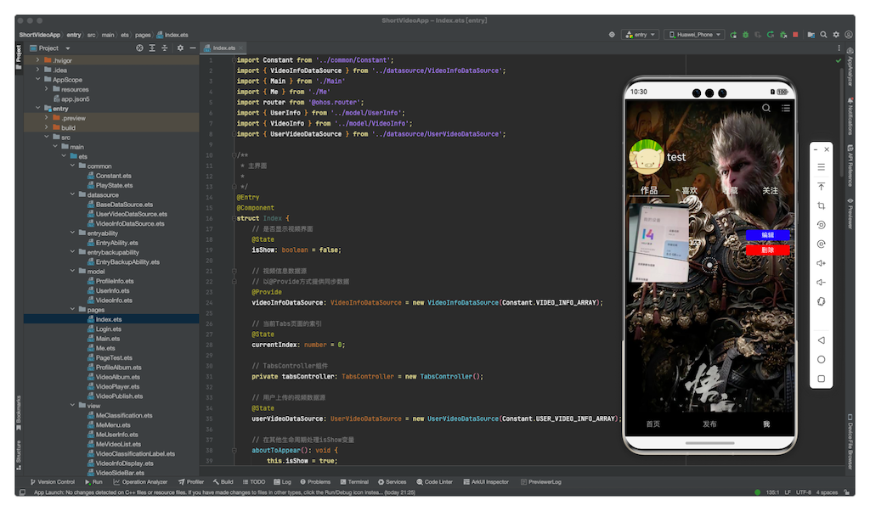870x511 pixels.
Task: Click the locate target icon beside entry
Action: point(612,34)
